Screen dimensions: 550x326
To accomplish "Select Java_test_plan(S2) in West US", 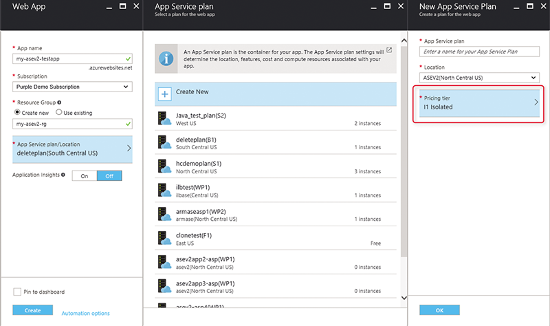I will click(276, 118).
